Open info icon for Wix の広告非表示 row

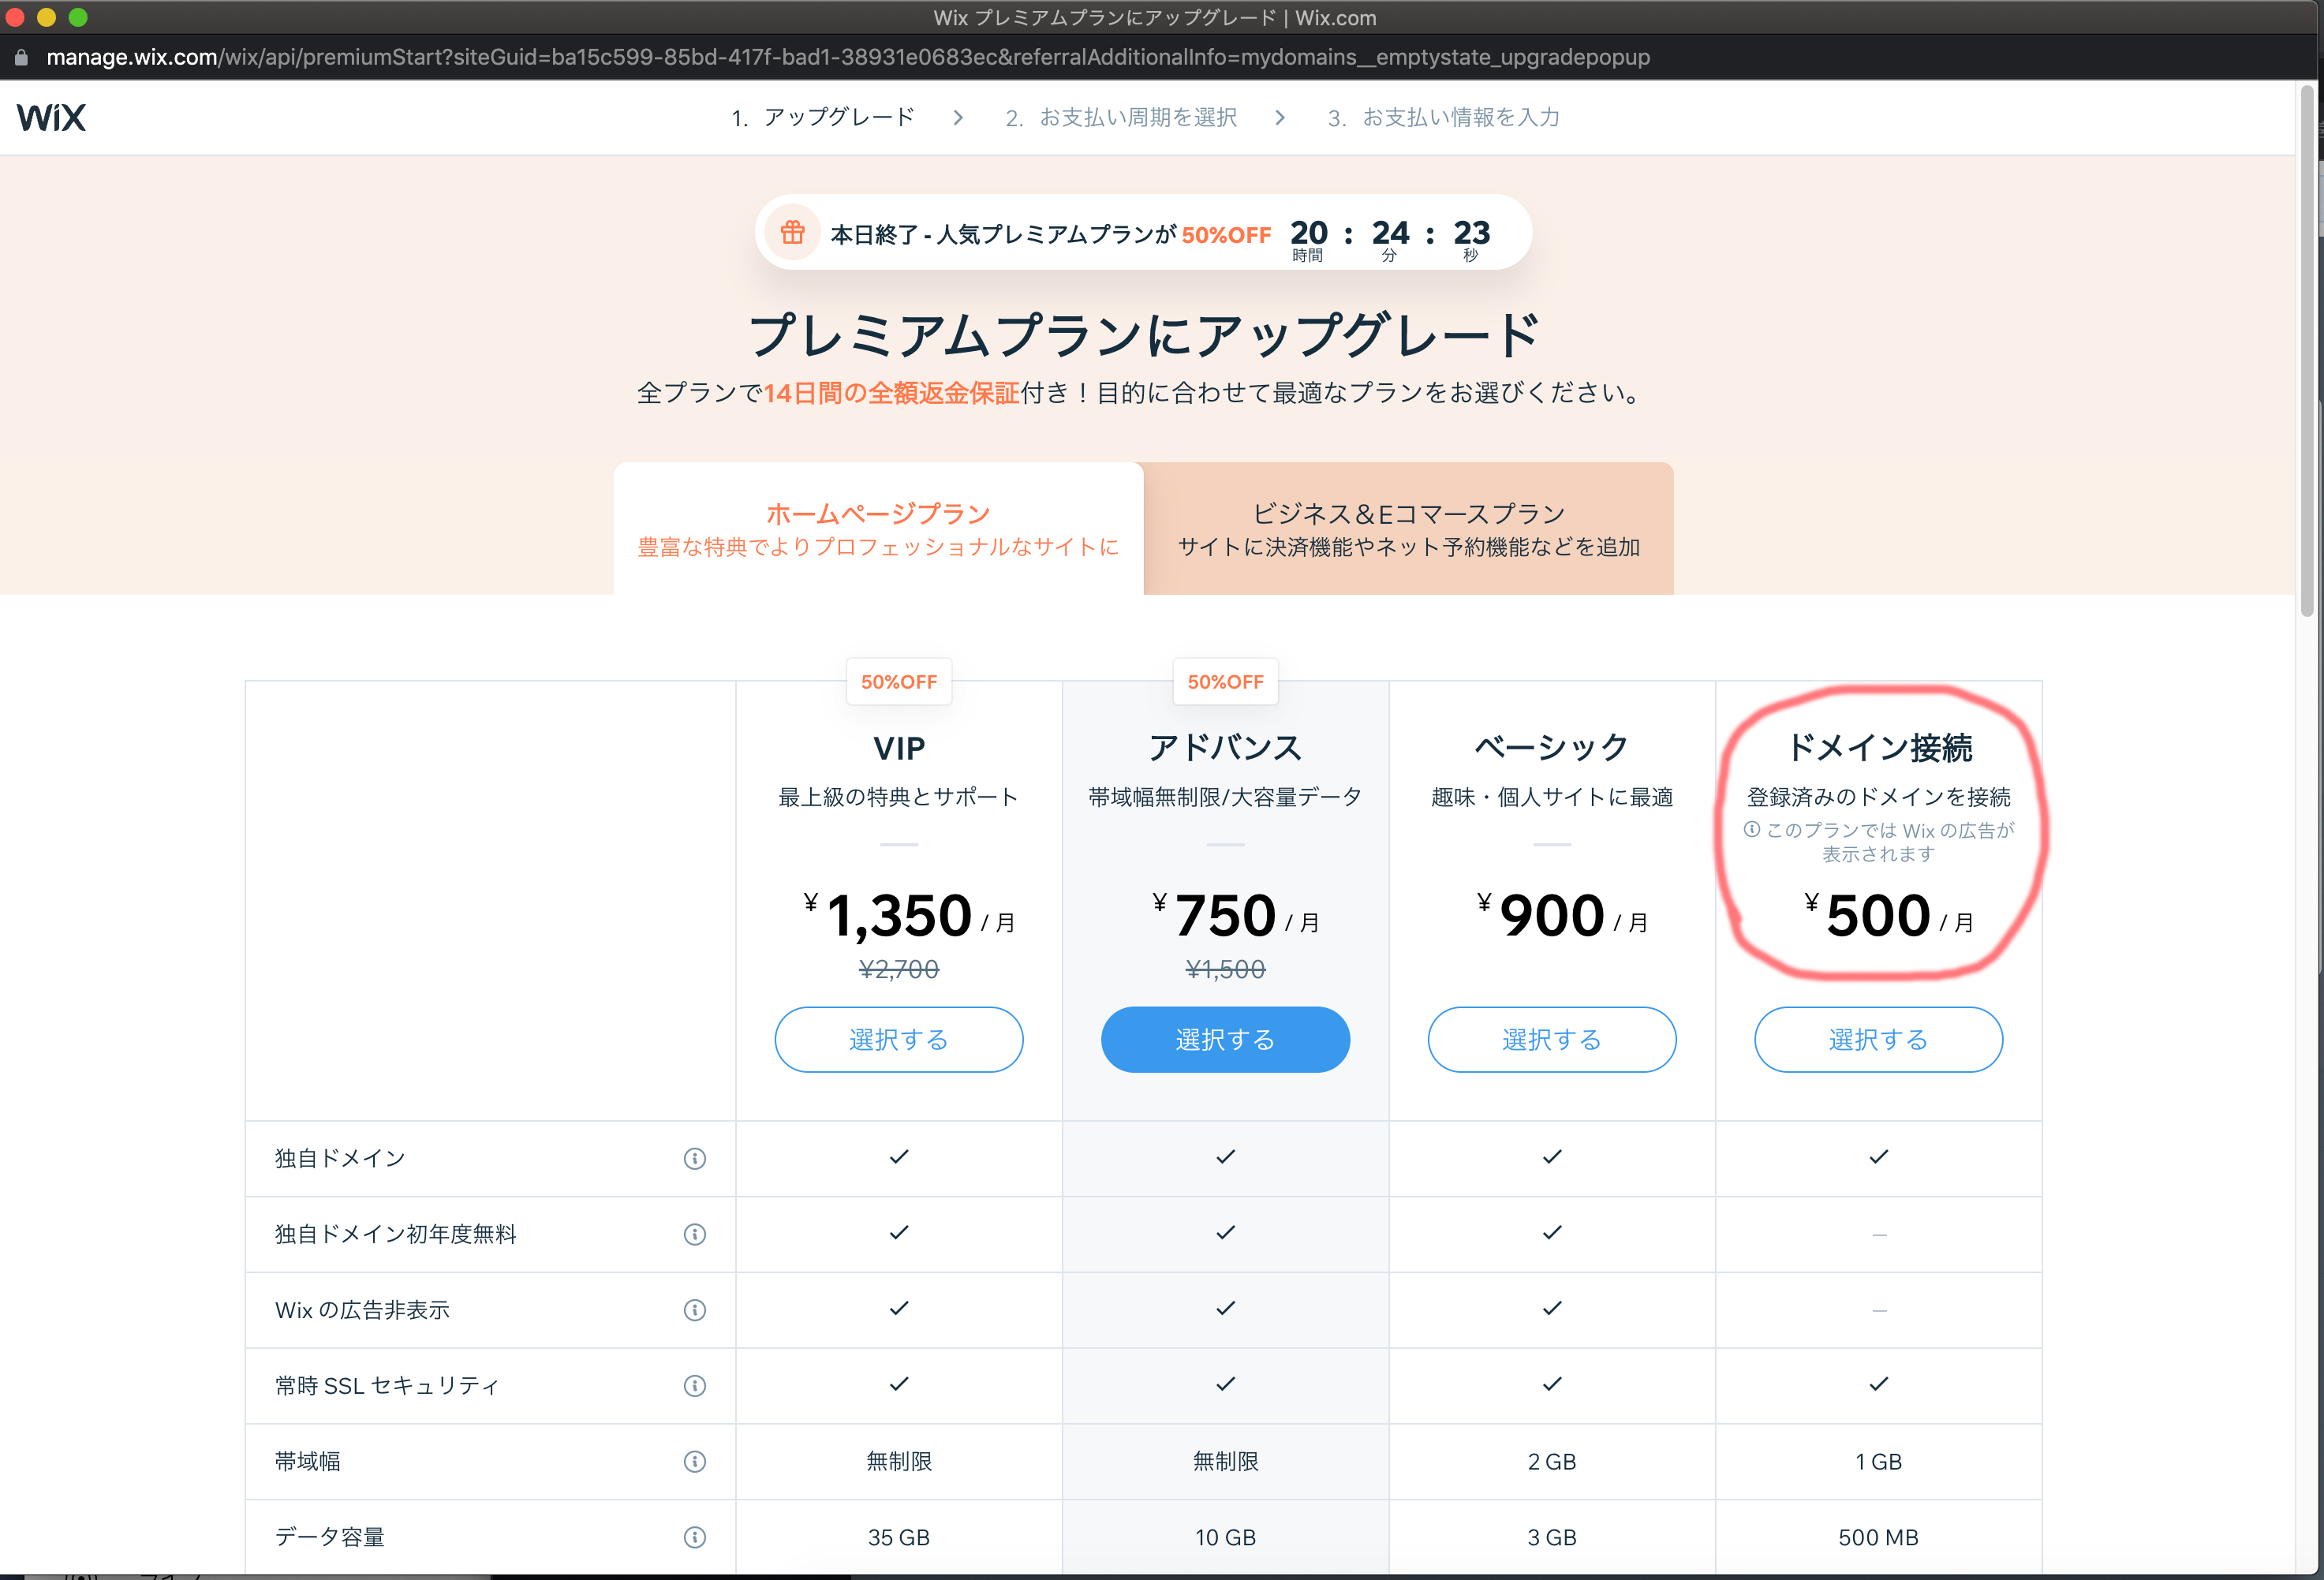pyautogui.click(x=695, y=1310)
